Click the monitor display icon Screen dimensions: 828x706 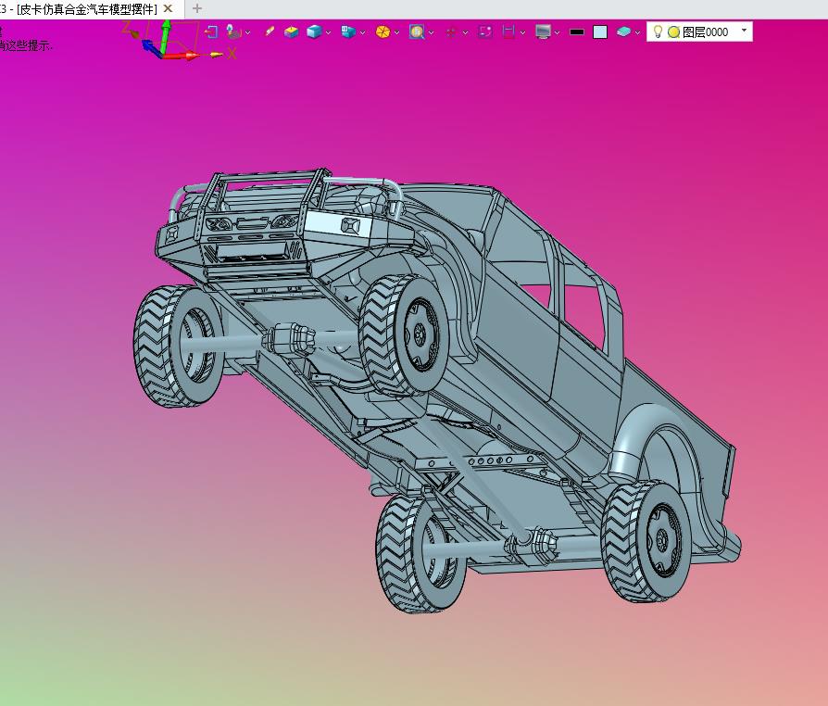click(x=543, y=32)
